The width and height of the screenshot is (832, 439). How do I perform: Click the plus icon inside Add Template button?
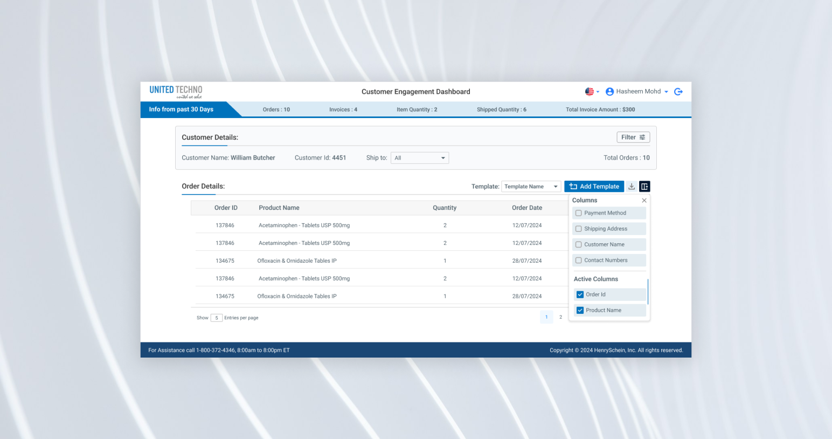(573, 186)
